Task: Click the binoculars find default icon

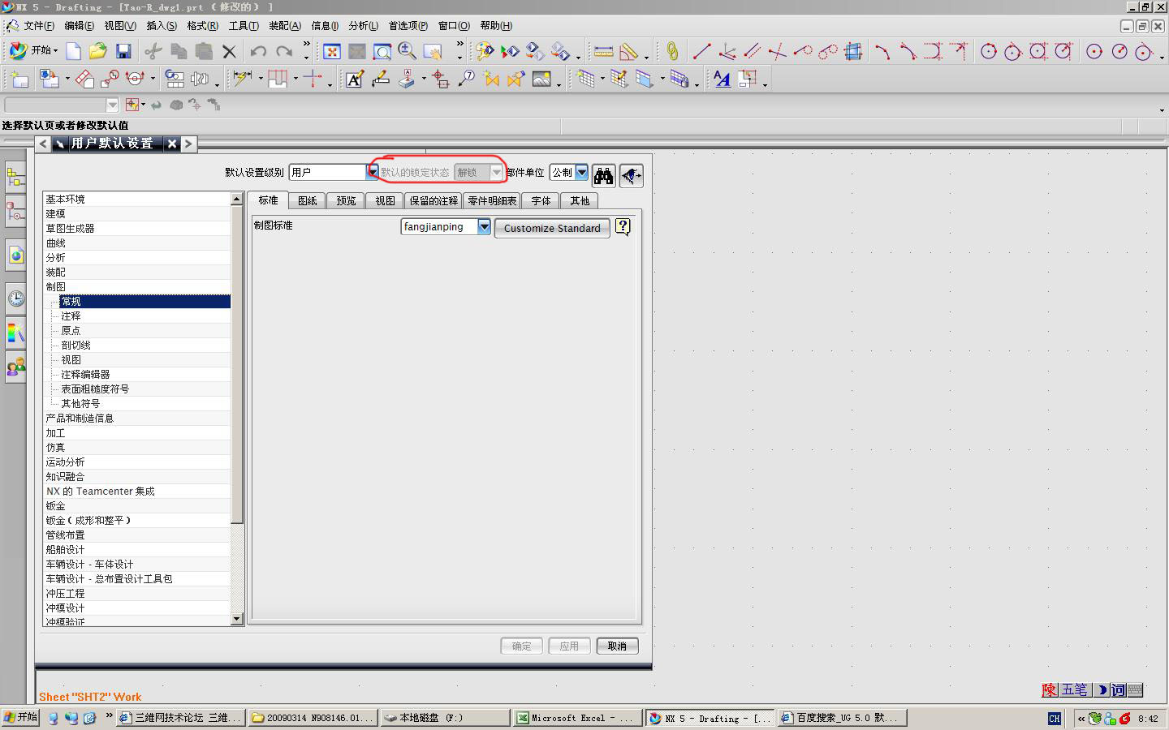Action: point(603,175)
